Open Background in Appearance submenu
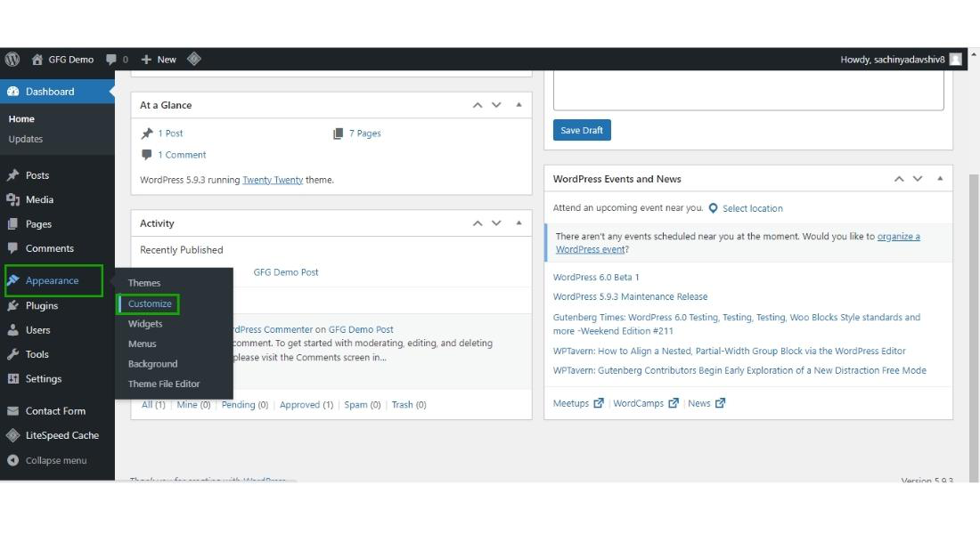This screenshot has width=980, height=534. click(x=152, y=363)
